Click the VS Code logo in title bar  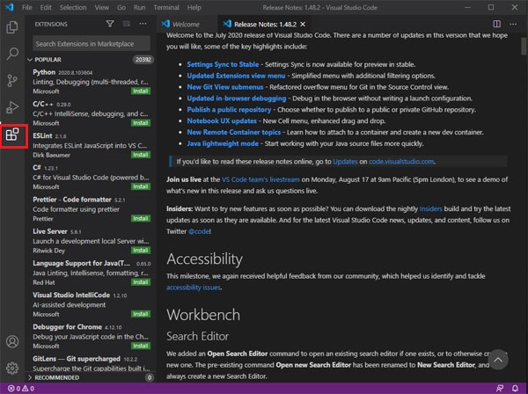click(x=10, y=7)
